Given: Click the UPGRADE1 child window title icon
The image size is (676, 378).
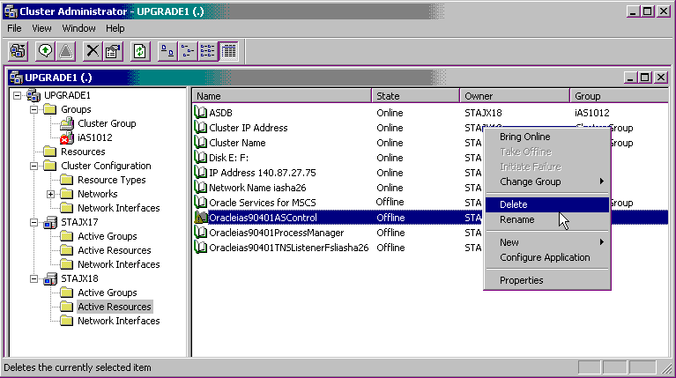Looking at the screenshot, I should (16, 78).
